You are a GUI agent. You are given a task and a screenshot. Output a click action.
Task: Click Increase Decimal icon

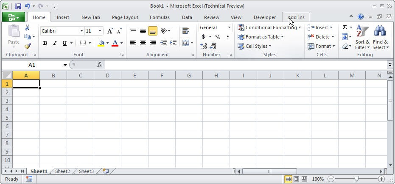(204, 46)
